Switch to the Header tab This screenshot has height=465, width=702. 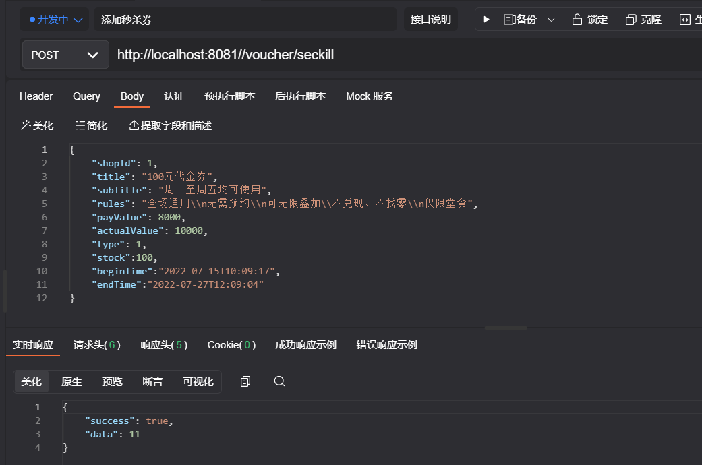point(36,96)
